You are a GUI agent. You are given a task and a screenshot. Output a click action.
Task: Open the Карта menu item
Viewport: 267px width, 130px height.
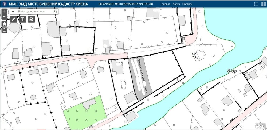(x=176, y=4)
